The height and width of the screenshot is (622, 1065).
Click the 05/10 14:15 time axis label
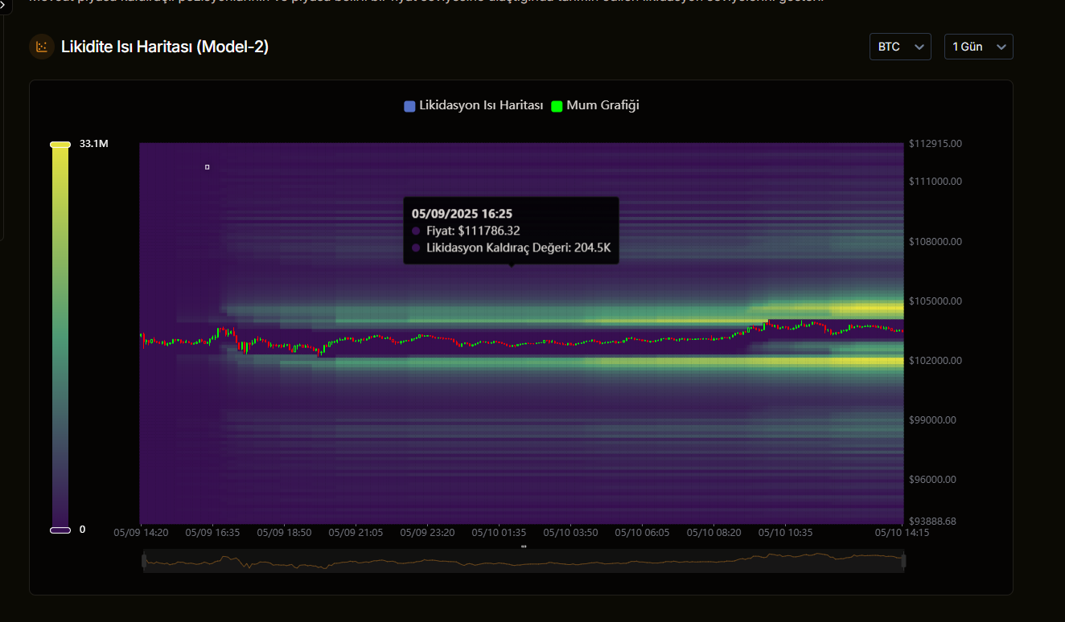click(903, 532)
